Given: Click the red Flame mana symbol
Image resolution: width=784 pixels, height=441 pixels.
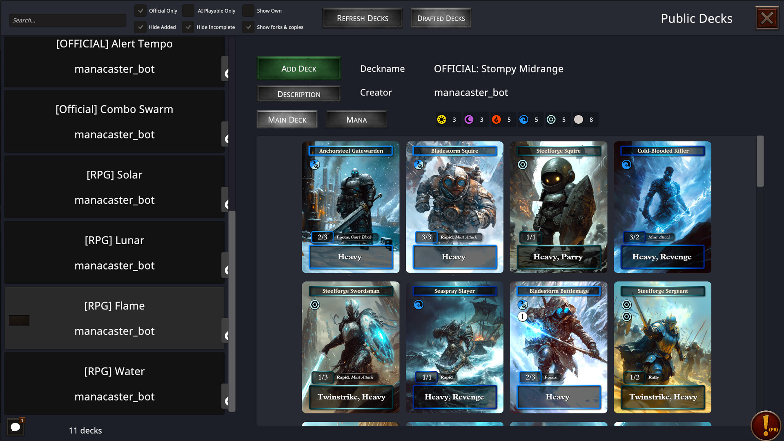Looking at the screenshot, I should tap(497, 120).
